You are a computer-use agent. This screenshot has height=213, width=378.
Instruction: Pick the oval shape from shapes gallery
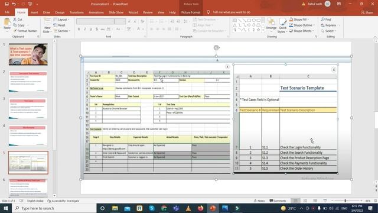click(254, 20)
